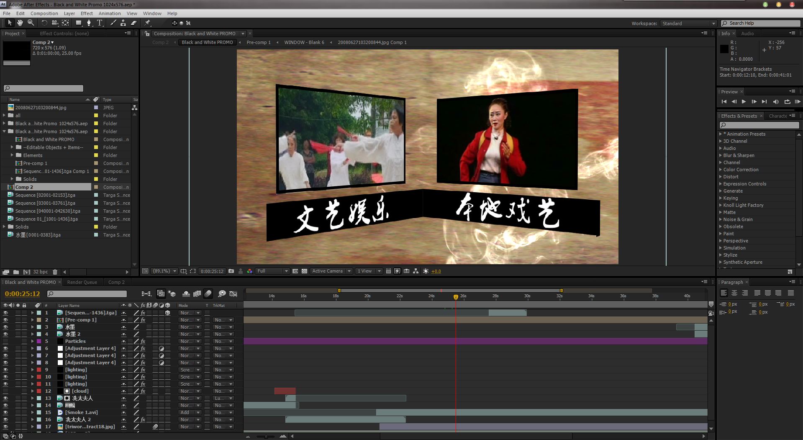Enable the Motion Blur switch for the timeline
The image size is (803, 440).
pyautogui.click(x=208, y=294)
